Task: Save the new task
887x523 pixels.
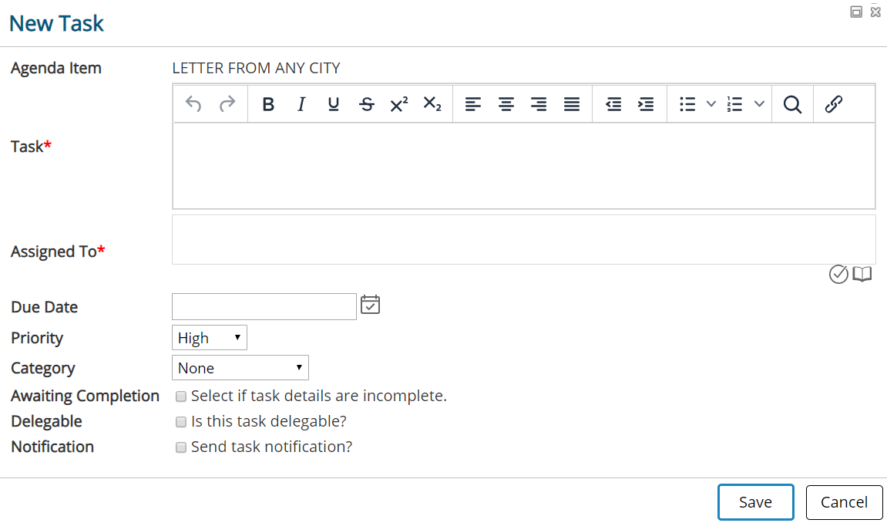Action: [756, 502]
